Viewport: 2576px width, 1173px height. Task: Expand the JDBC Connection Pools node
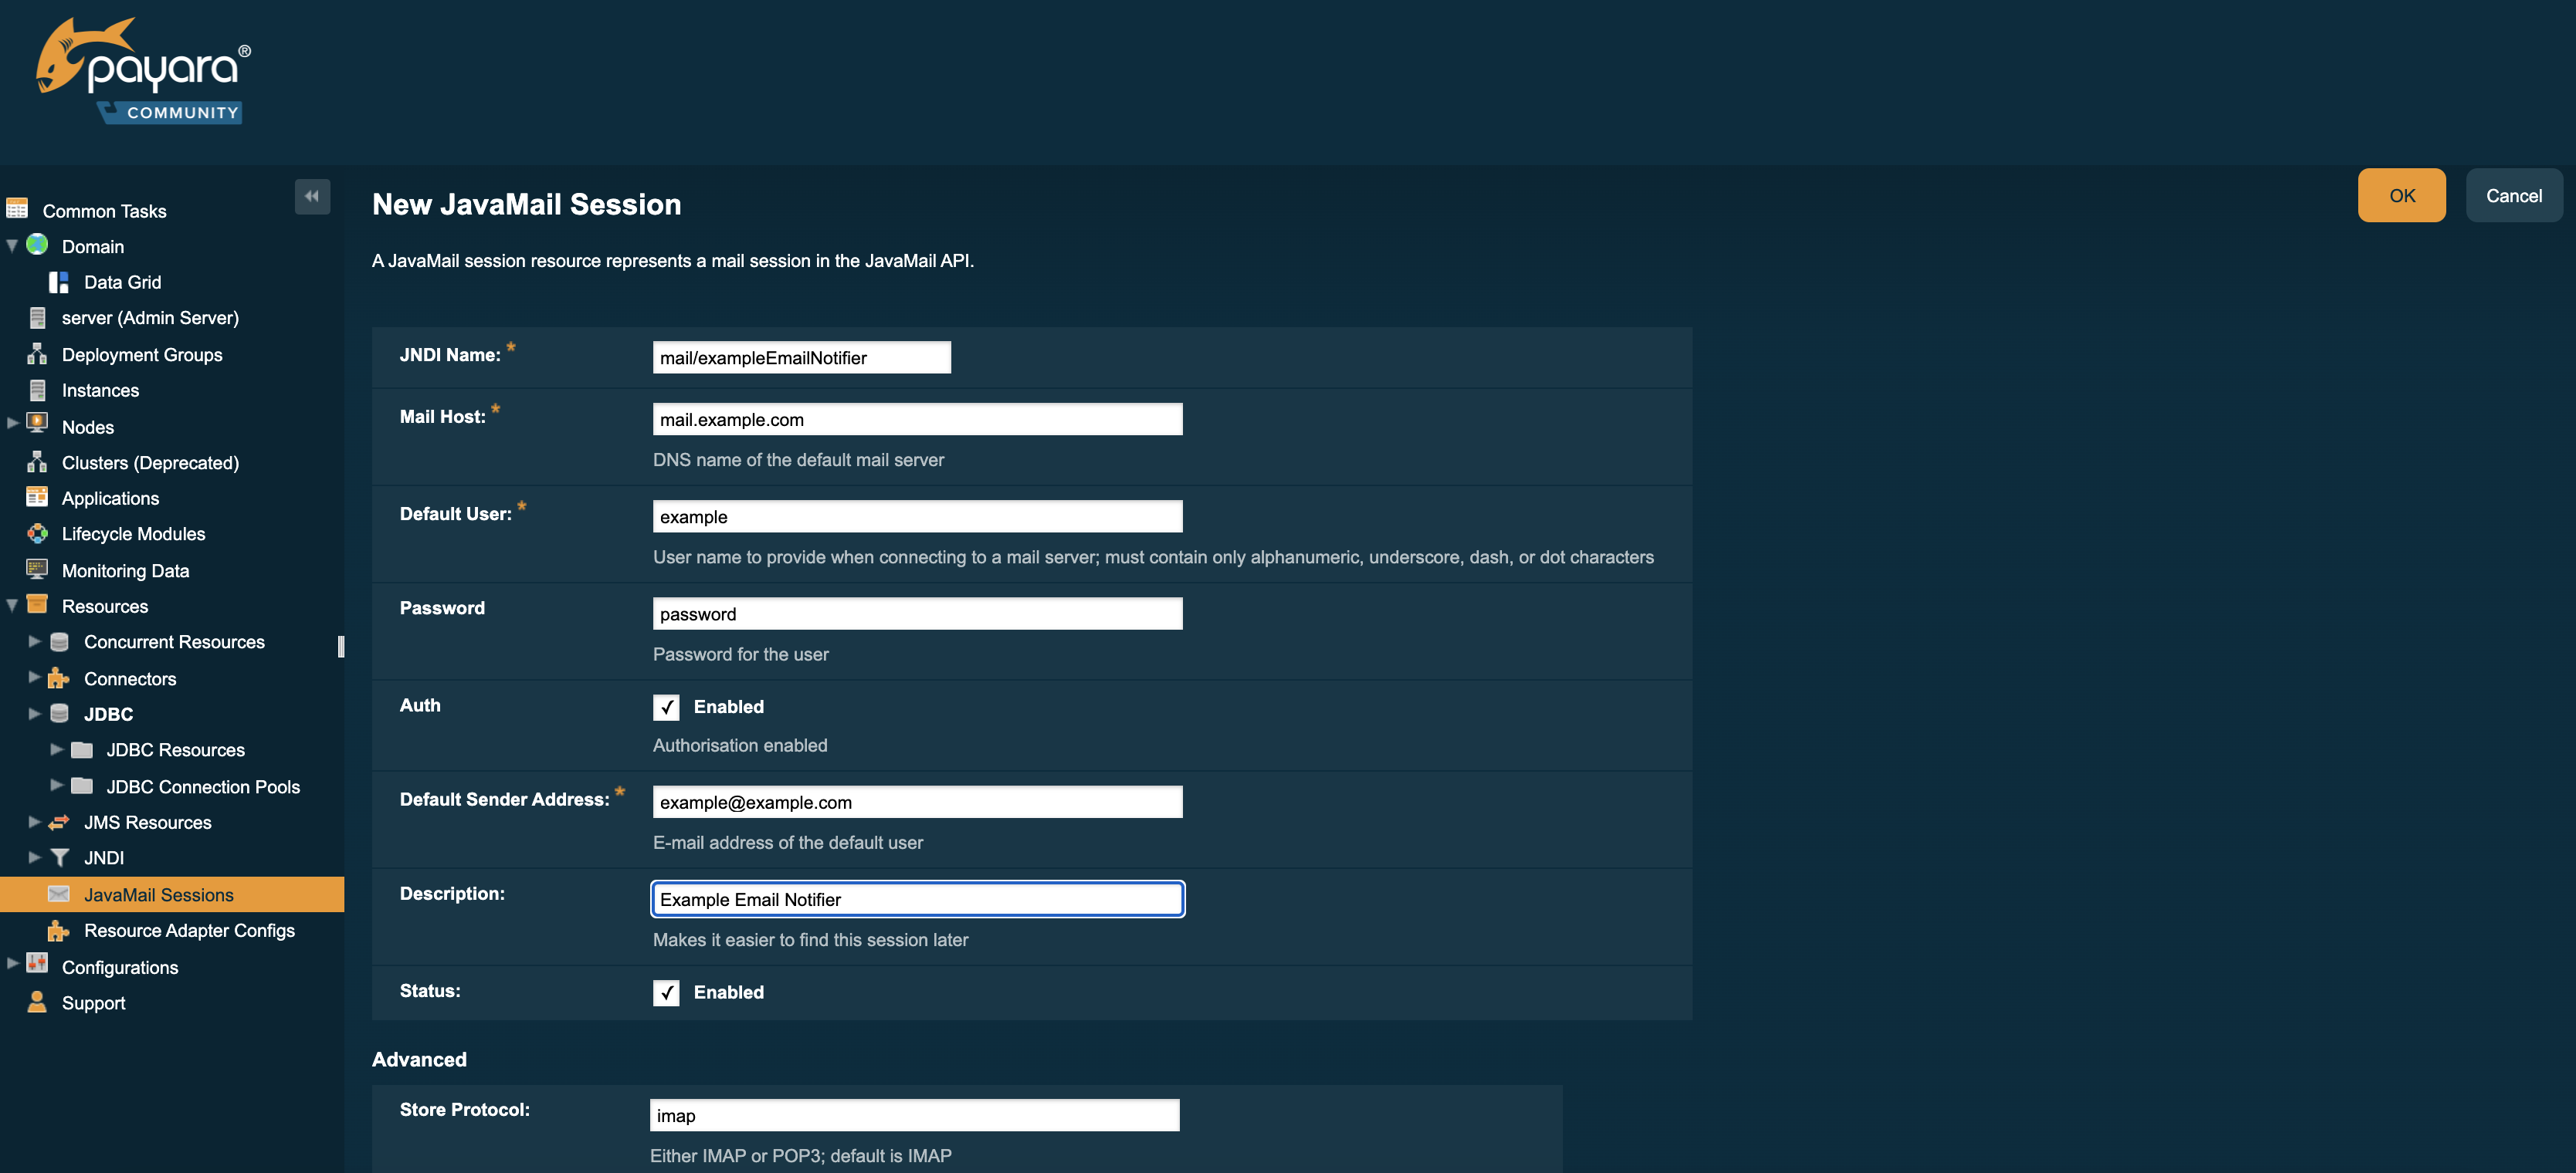(57, 786)
